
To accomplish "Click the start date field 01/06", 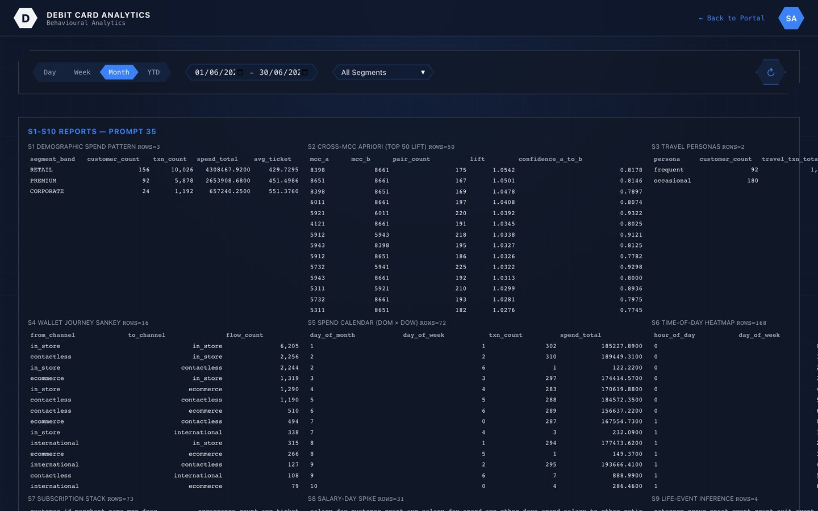I will [x=219, y=72].
